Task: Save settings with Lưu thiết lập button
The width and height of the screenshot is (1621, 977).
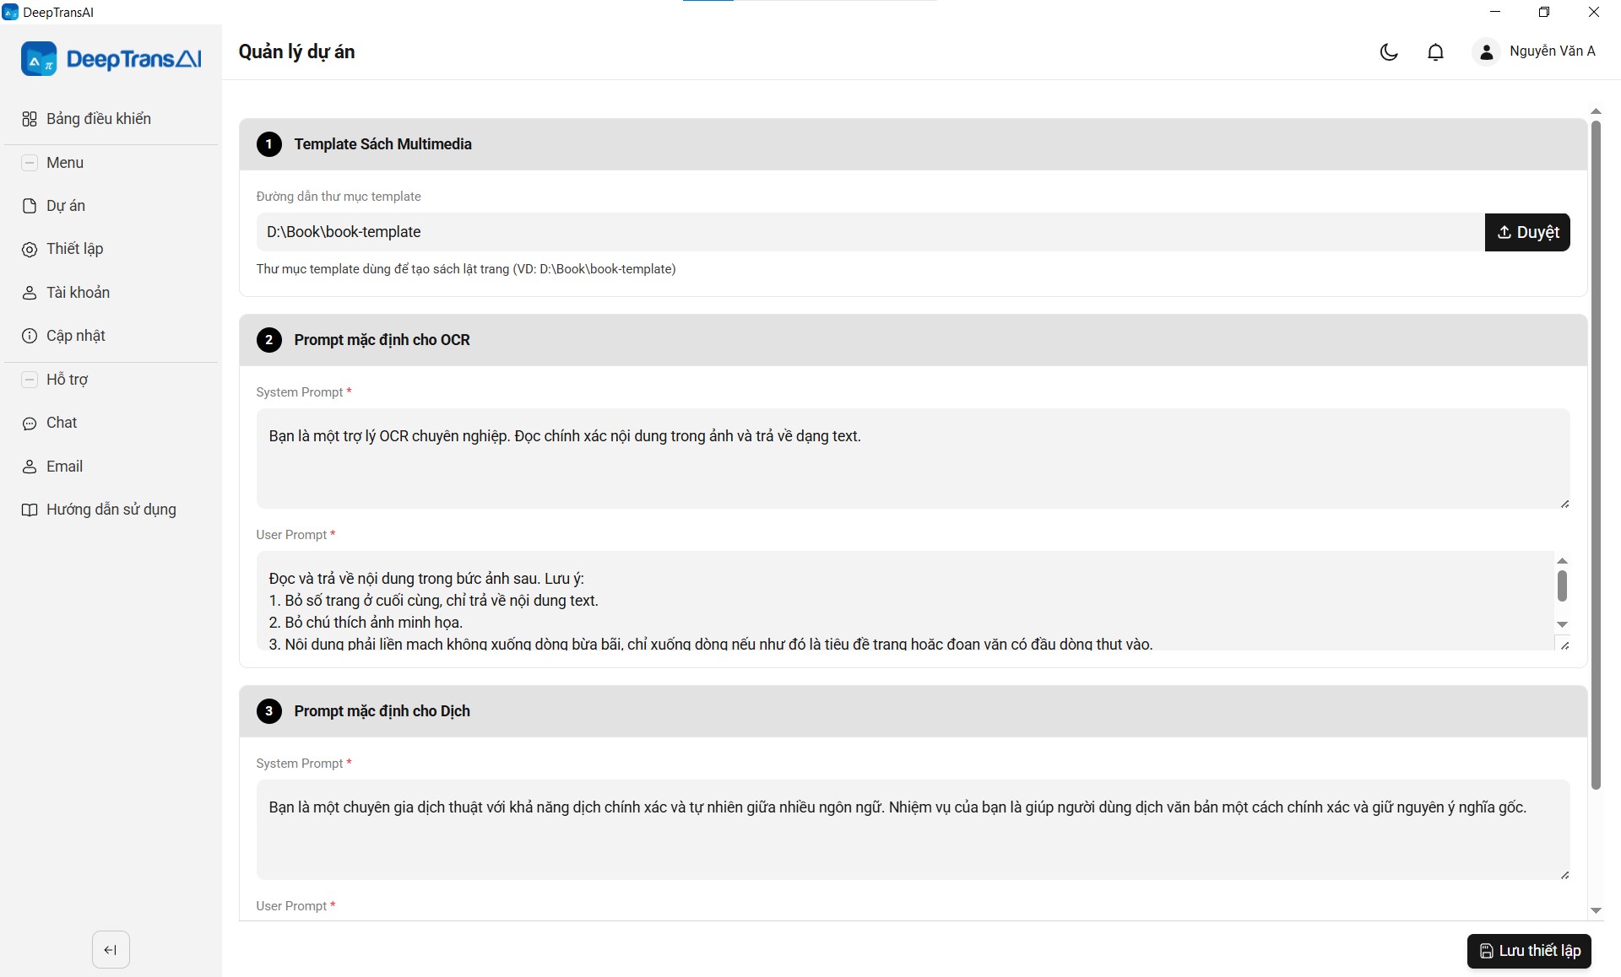Action: click(x=1529, y=951)
